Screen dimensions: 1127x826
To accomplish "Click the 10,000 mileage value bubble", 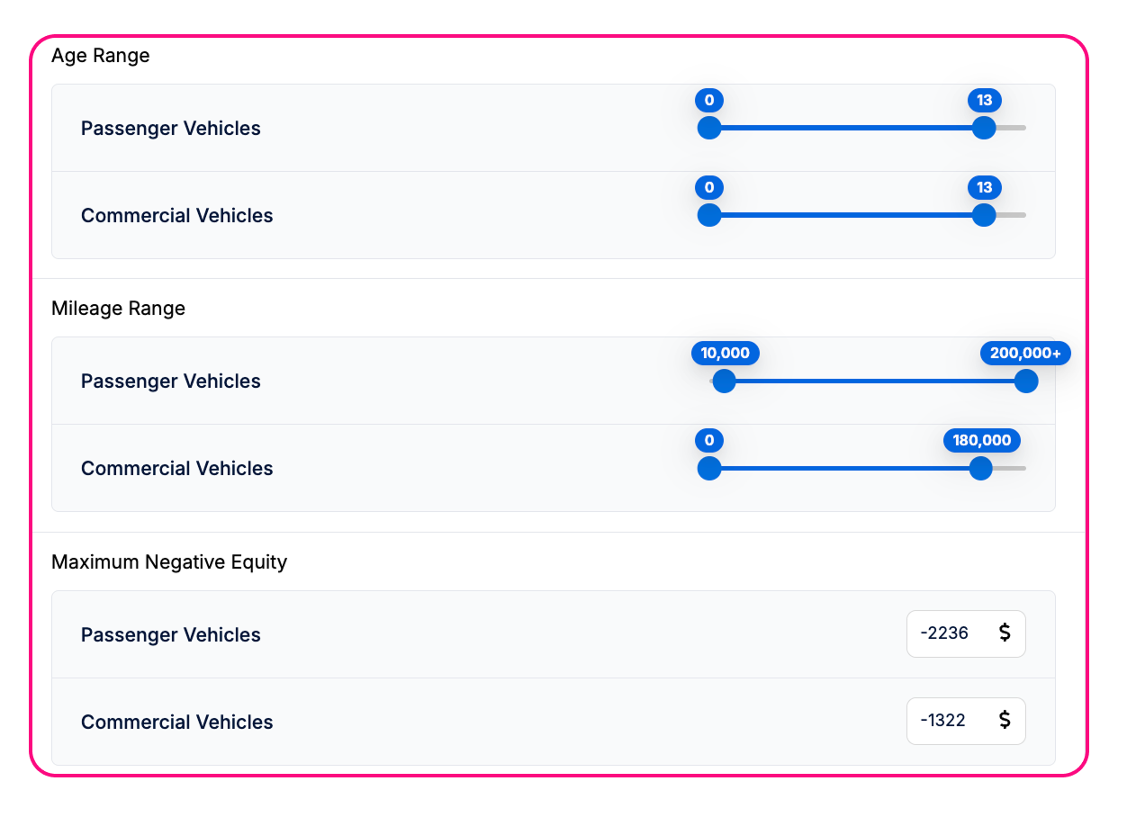I will tap(725, 354).
